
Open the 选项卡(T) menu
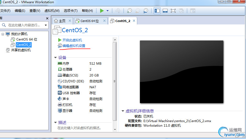[71, 11]
